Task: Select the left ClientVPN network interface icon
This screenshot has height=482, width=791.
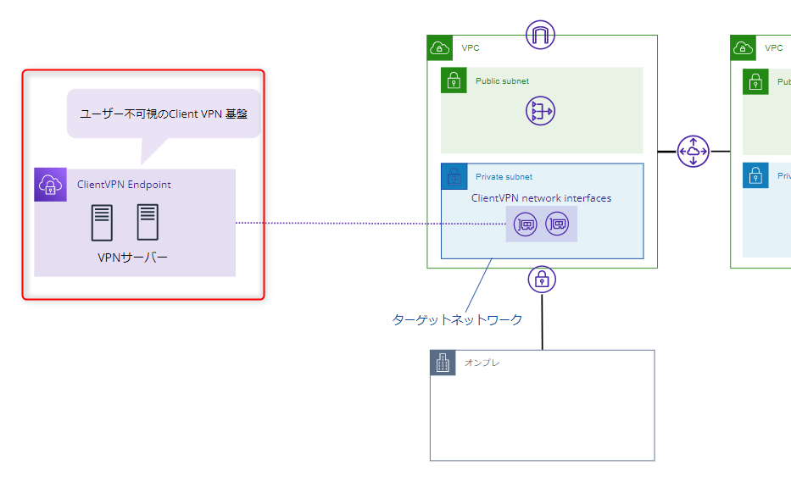Action: [525, 224]
